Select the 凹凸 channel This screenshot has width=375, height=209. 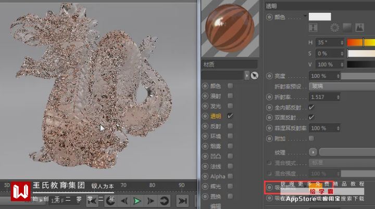coord(216,156)
